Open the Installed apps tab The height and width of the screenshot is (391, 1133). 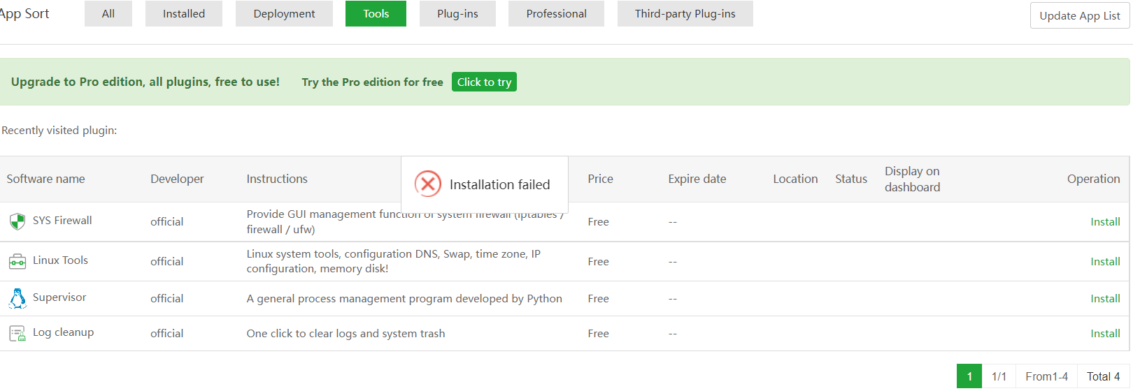click(184, 14)
